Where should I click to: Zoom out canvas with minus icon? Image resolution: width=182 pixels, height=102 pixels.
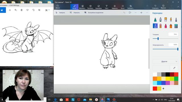(x=136, y=12)
